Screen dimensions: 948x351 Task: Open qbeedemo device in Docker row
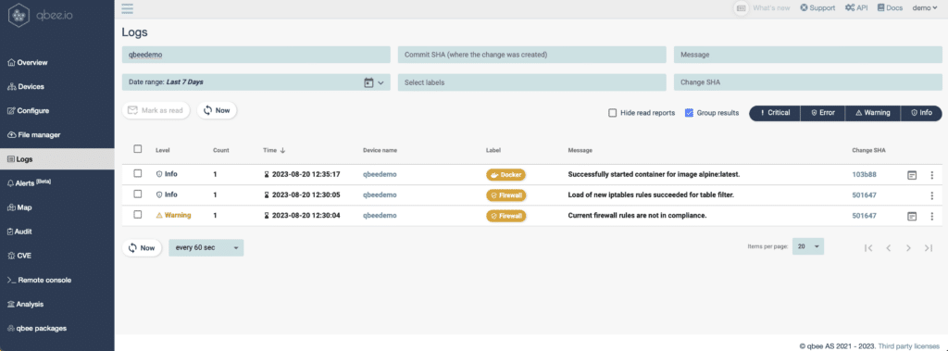pos(380,174)
